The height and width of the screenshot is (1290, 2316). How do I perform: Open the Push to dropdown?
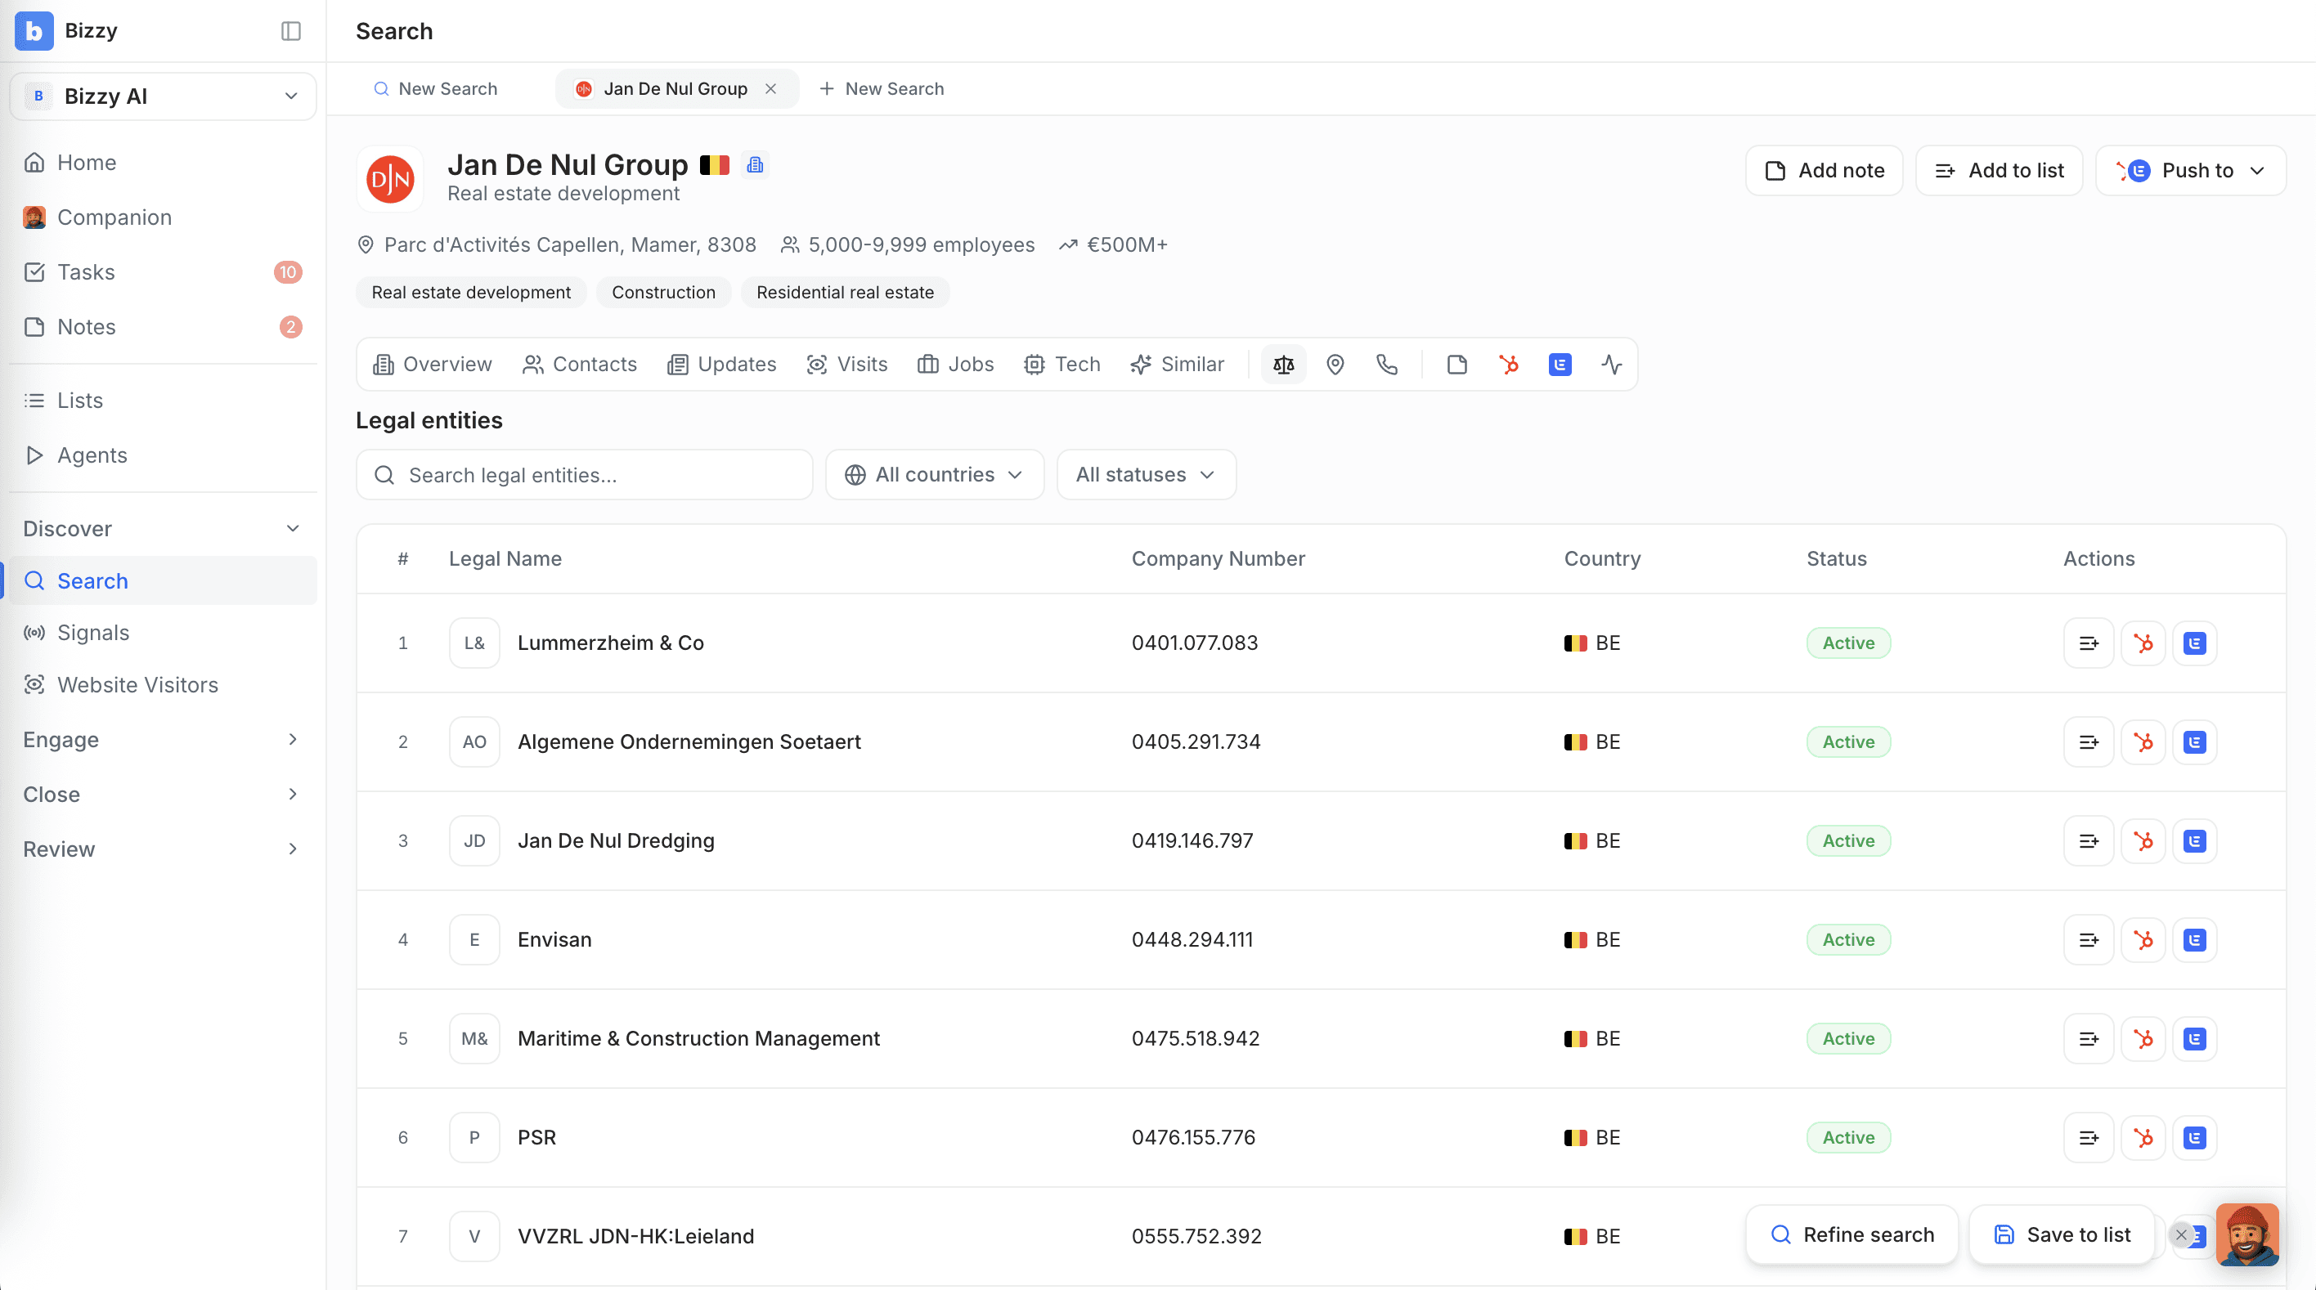[x=2190, y=171]
